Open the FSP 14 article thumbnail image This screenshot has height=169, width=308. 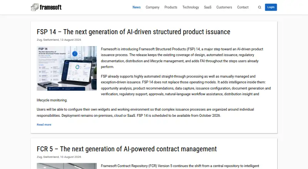pos(67,68)
